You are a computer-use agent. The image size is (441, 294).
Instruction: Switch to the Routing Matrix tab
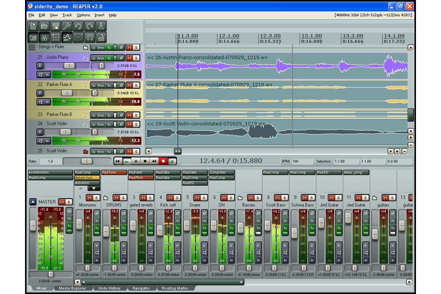(x=175, y=288)
